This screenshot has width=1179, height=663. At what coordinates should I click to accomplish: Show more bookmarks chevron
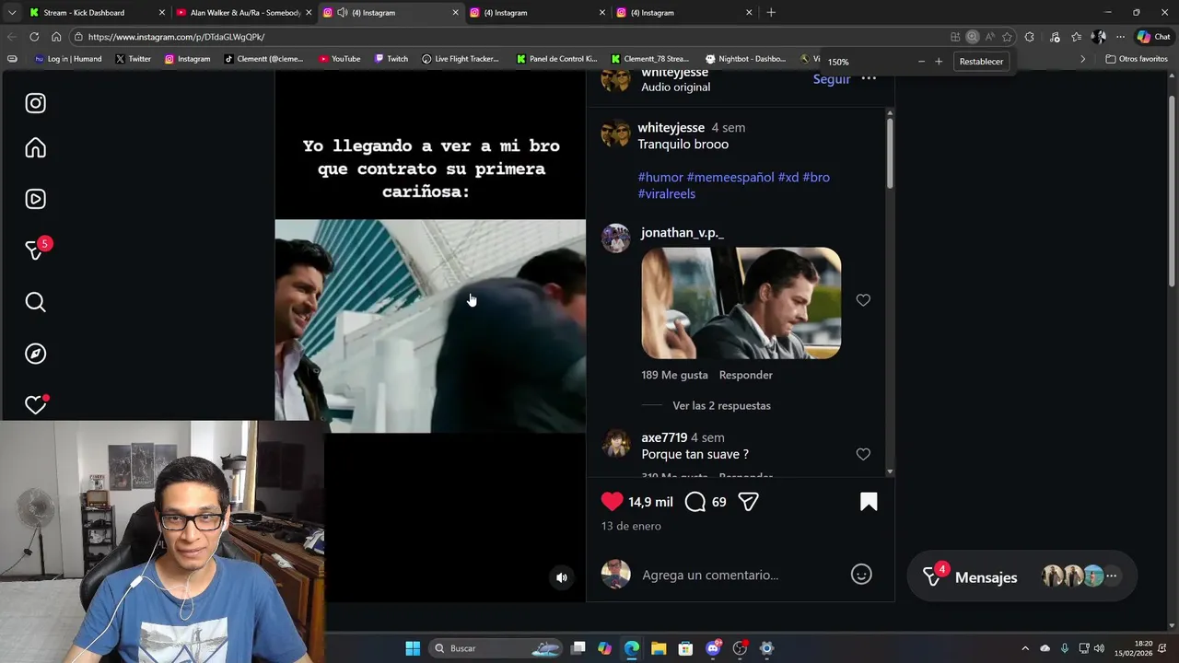pyautogui.click(x=1082, y=59)
